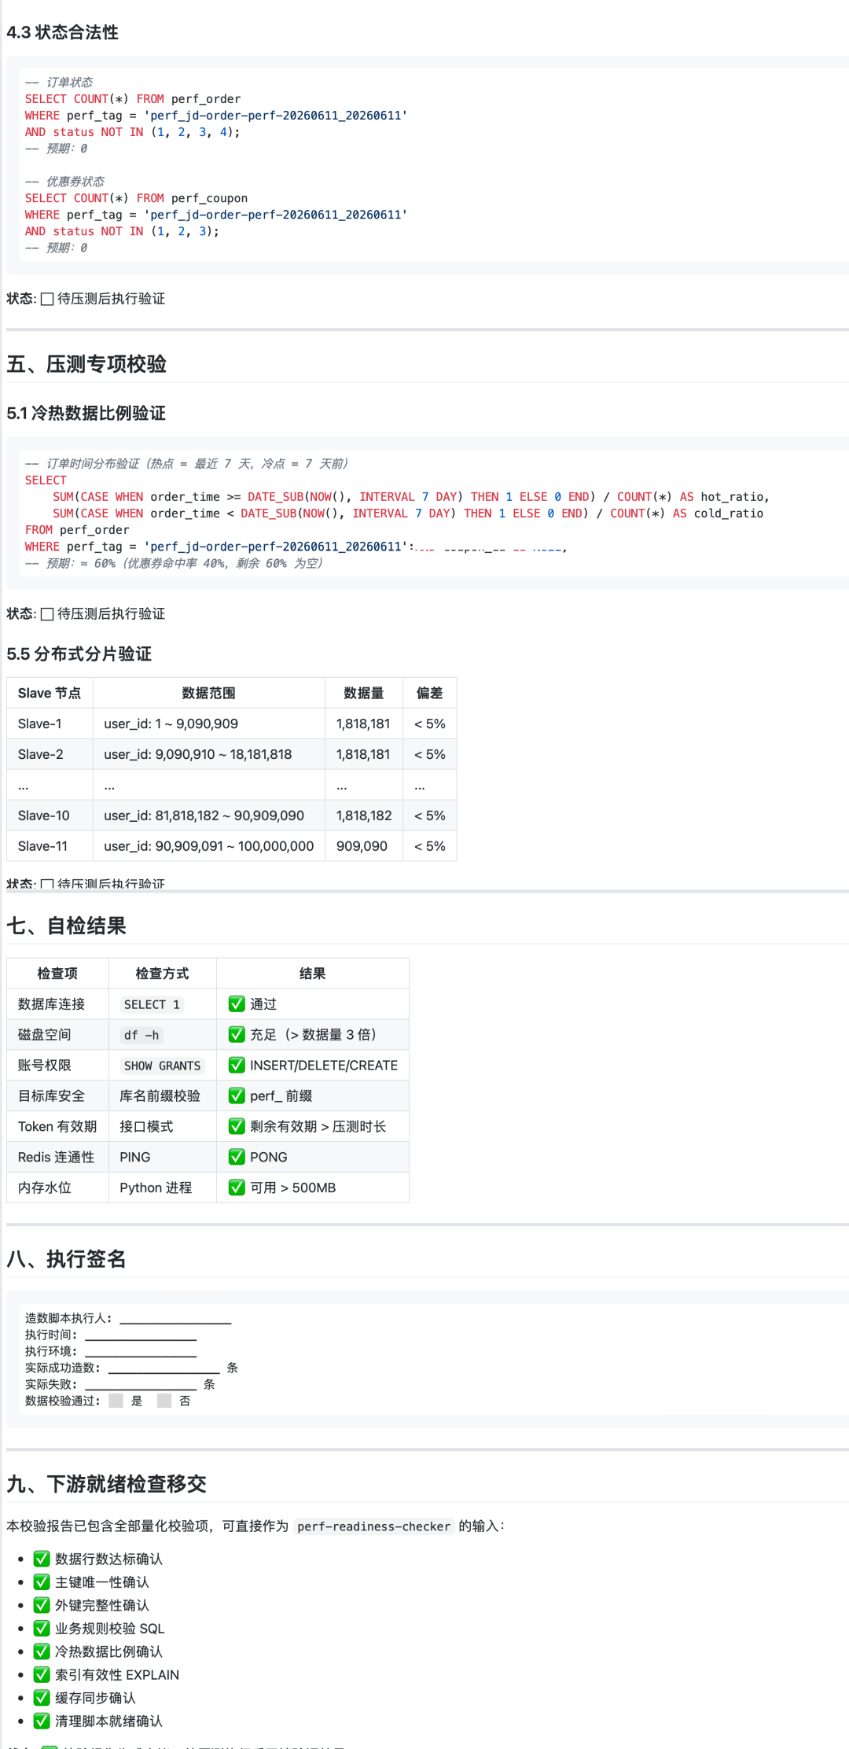Click cell user_id: 81,818,182 ~ 90,909,090
This screenshot has height=1749, width=849.
coord(209,816)
